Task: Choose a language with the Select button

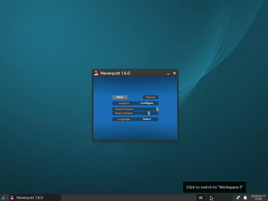Action: coord(147,119)
